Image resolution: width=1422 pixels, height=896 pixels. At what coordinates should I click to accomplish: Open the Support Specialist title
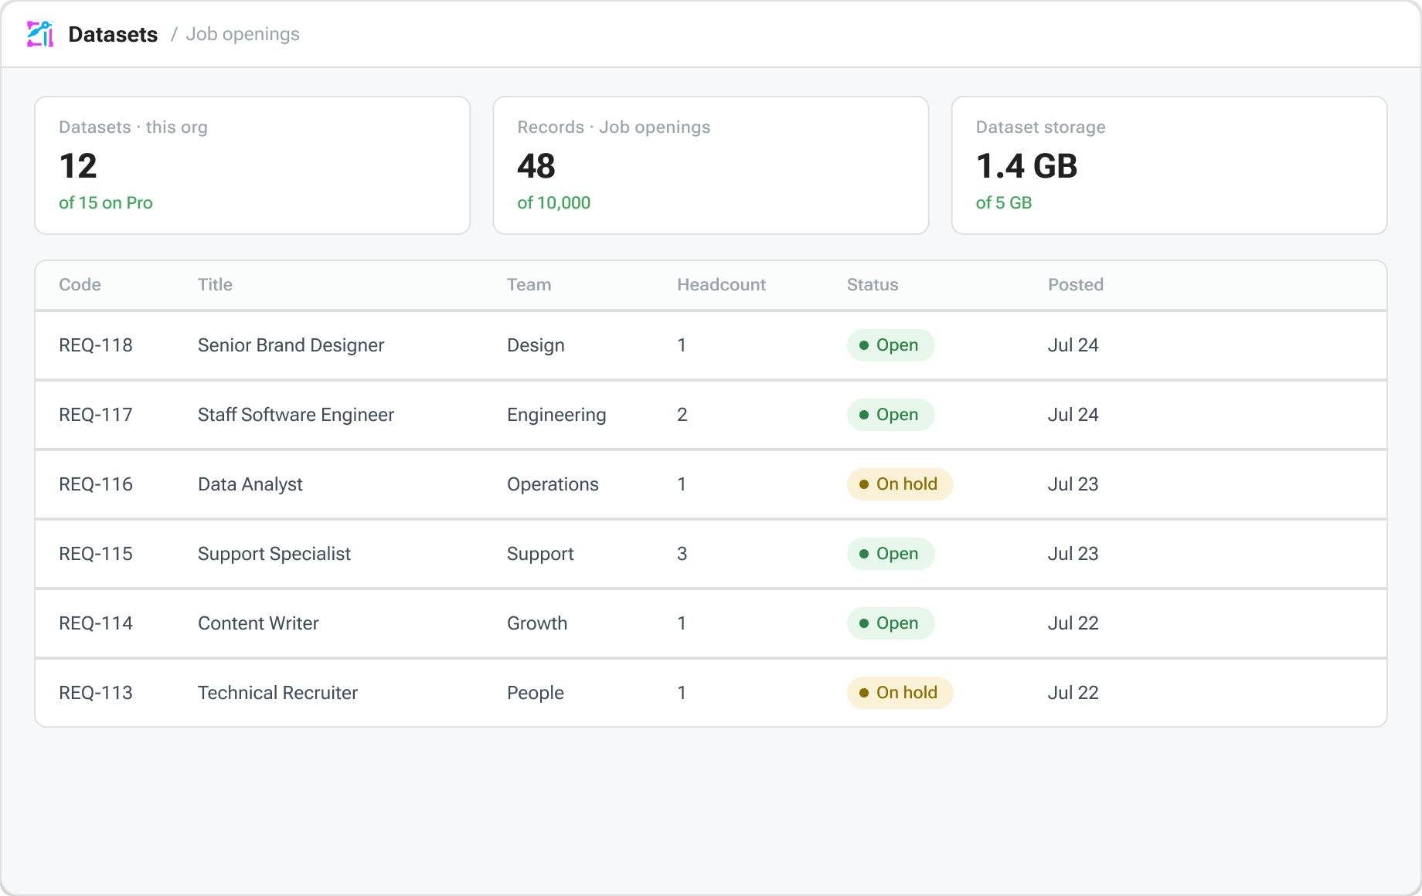[x=274, y=554]
